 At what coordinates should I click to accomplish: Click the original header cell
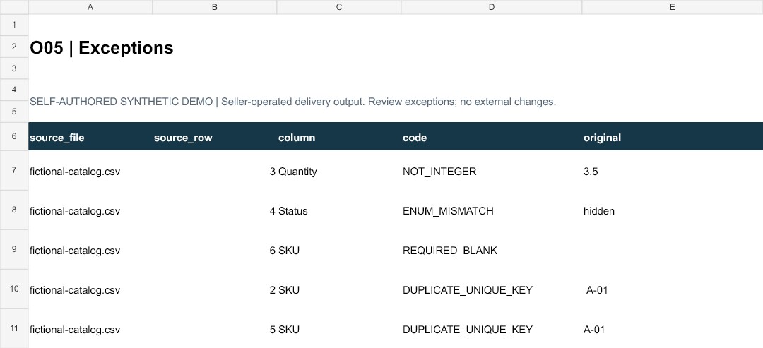[673, 136]
